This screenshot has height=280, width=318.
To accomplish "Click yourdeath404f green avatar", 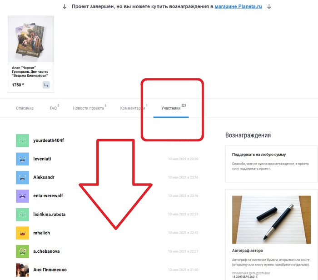I will [23, 140].
